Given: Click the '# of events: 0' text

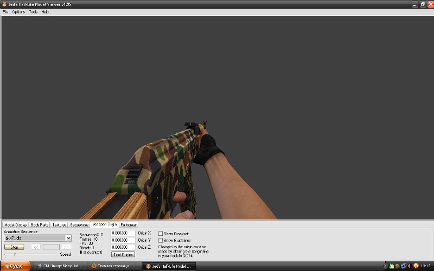Looking at the screenshot, I should pos(91,252).
